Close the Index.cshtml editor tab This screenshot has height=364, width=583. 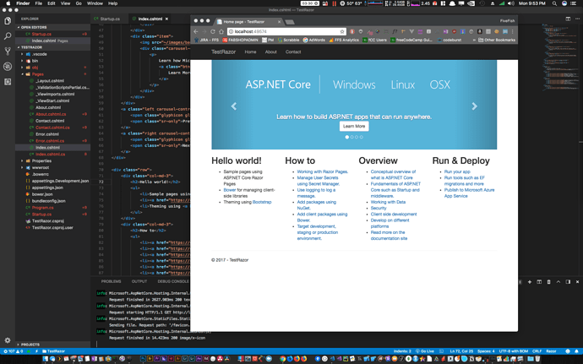coord(166,19)
